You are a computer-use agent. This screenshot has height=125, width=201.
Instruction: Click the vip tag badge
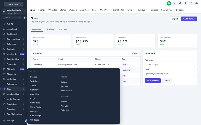tap(124, 76)
